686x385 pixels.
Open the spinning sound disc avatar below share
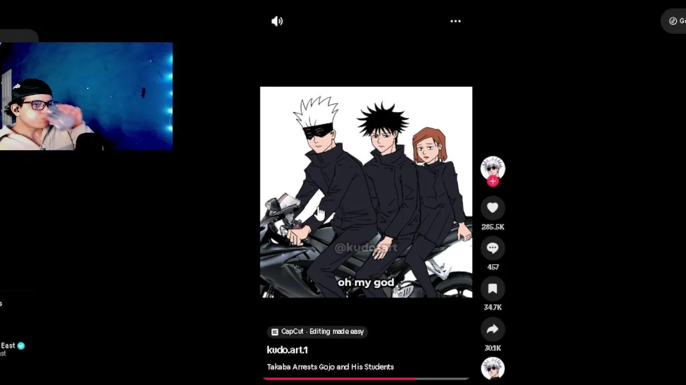(493, 368)
